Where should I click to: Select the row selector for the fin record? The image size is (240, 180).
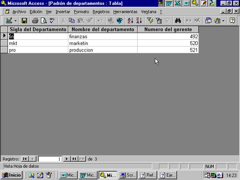tap(4, 36)
